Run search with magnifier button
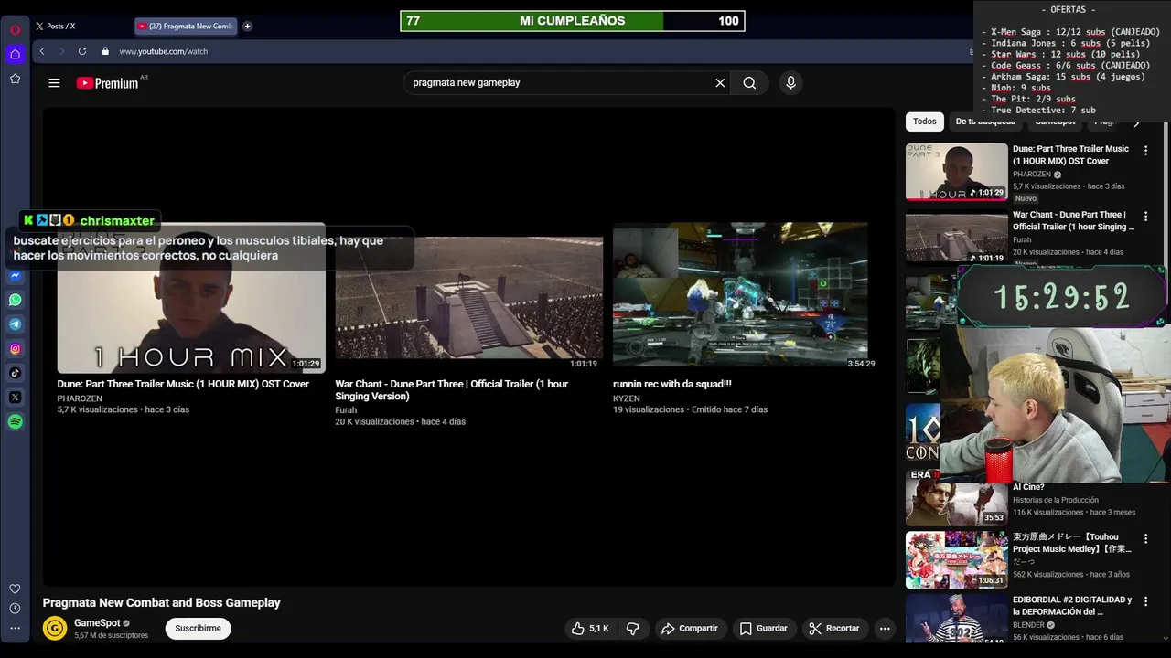This screenshot has width=1171, height=658. point(749,82)
